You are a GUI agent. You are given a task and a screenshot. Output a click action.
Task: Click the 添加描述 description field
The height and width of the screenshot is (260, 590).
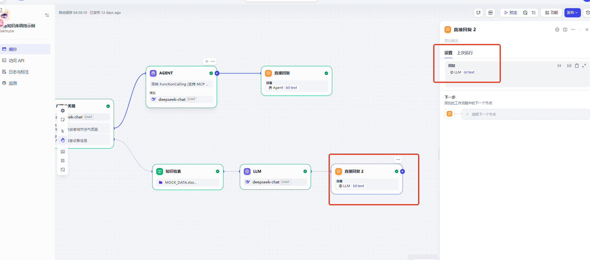pos(452,41)
